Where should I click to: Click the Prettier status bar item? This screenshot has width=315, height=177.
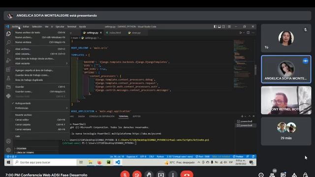pos(238,156)
